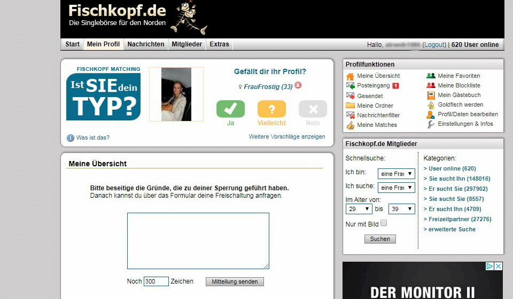Click the green Ja checkmark icon
Screen dimensions: 513x299
tap(230, 109)
